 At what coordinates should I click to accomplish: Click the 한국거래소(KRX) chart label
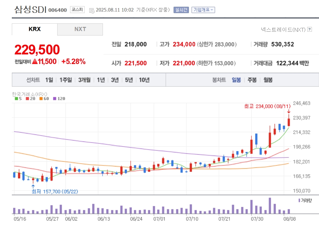29,94
